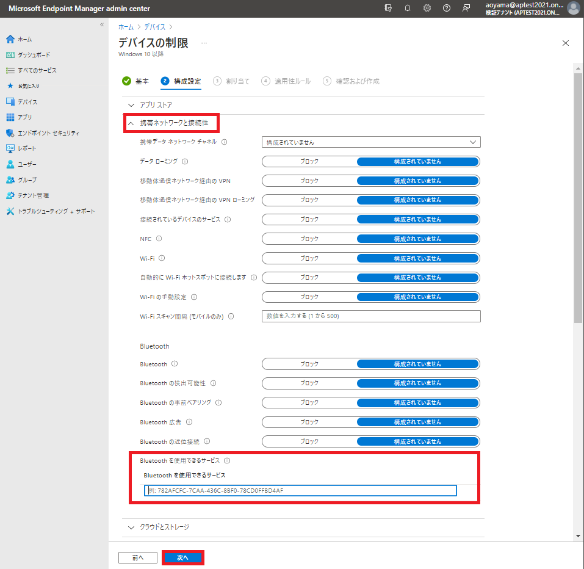
Task: Open 携帯データ ネットワーク チャネル dropdown
Action: pos(371,142)
